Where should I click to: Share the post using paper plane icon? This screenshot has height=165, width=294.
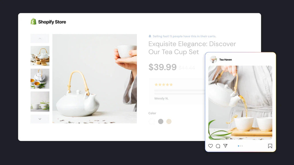pyautogui.click(x=225, y=146)
